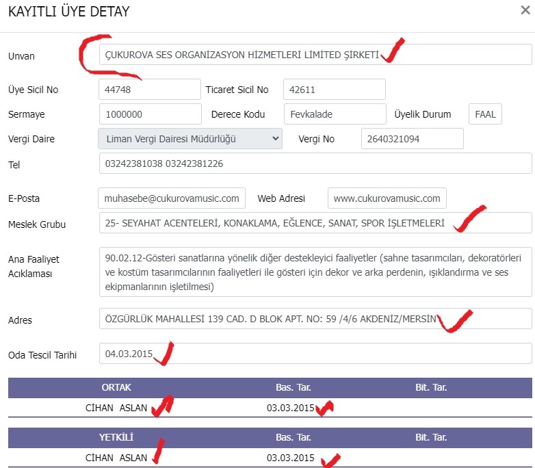Image resolution: width=535 pixels, height=468 pixels.
Task: Click Bas. Tar. header in YETKİLİ table
Action: (293, 437)
